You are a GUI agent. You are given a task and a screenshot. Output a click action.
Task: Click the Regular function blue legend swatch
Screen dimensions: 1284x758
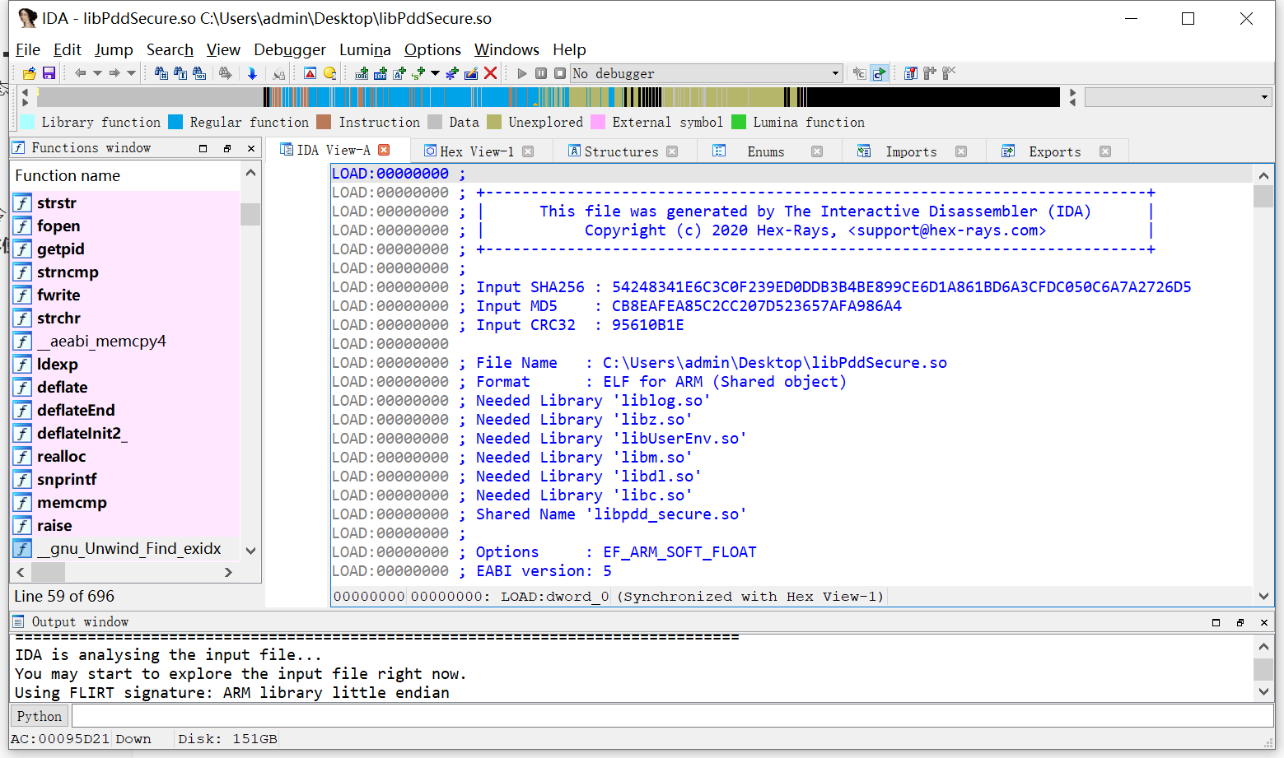(175, 122)
